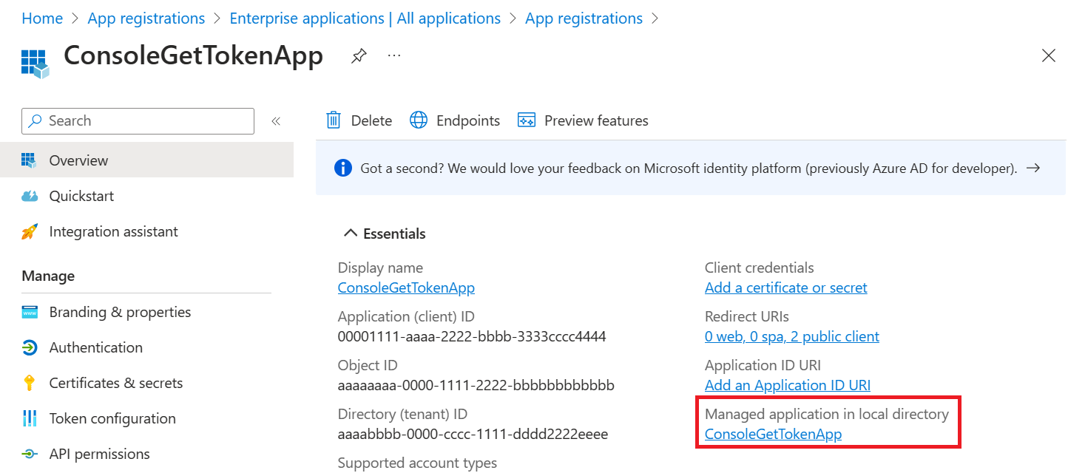Click inside the sidebar Search field
Screen dimensions: 1068x473
coord(138,120)
